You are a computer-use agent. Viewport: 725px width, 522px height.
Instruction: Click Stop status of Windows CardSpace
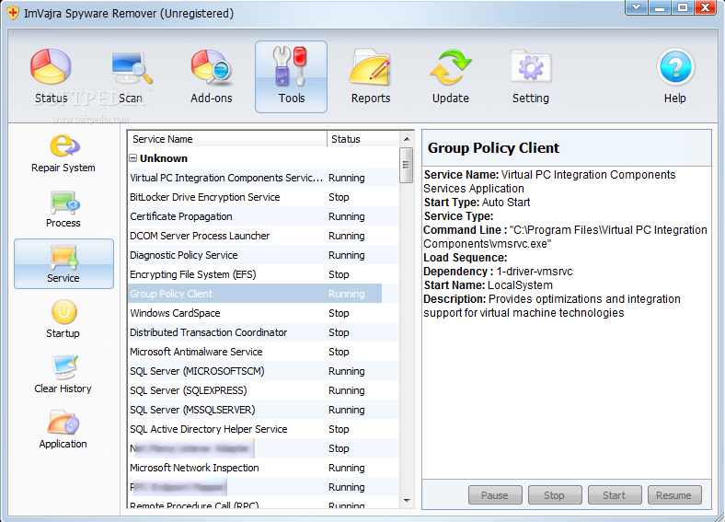tap(339, 313)
